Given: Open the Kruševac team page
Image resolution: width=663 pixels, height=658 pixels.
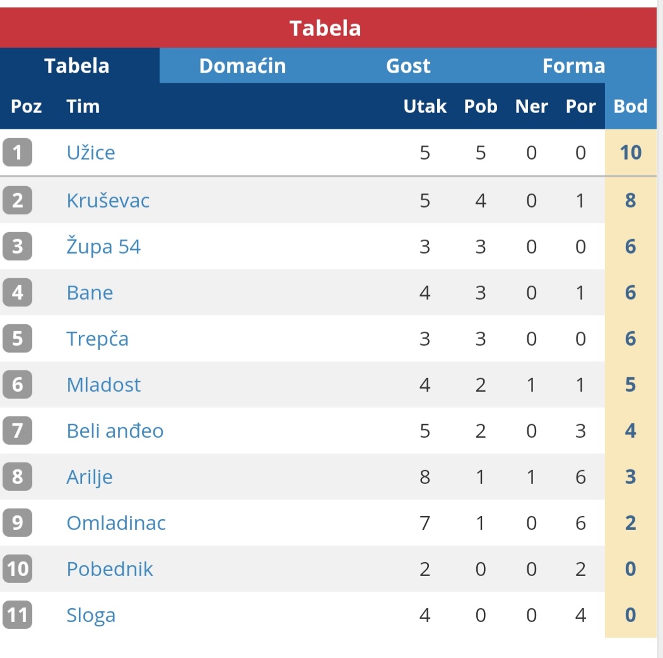Looking at the screenshot, I should pyautogui.click(x=108, y=201).
